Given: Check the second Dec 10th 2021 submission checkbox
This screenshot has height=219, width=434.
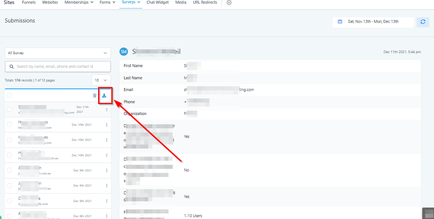Looking at the screenshot, I should coord(10,140).
